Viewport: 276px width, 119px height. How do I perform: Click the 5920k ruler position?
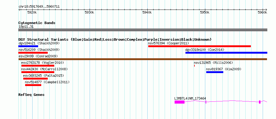(32, 12)
